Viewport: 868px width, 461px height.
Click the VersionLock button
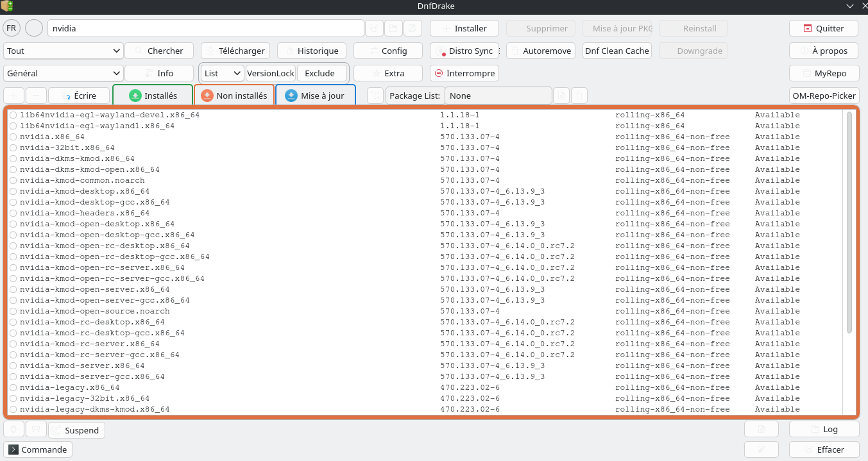click(x=271, y=73)
